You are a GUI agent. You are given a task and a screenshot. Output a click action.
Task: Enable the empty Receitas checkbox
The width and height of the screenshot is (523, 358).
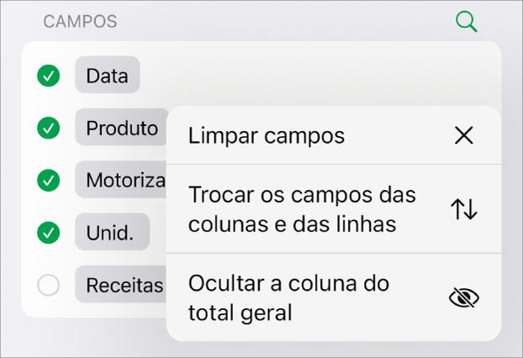(x=49, y=286)
